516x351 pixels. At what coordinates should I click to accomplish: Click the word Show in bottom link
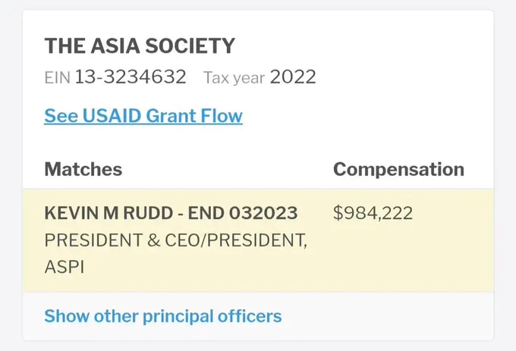click(67, 316)
